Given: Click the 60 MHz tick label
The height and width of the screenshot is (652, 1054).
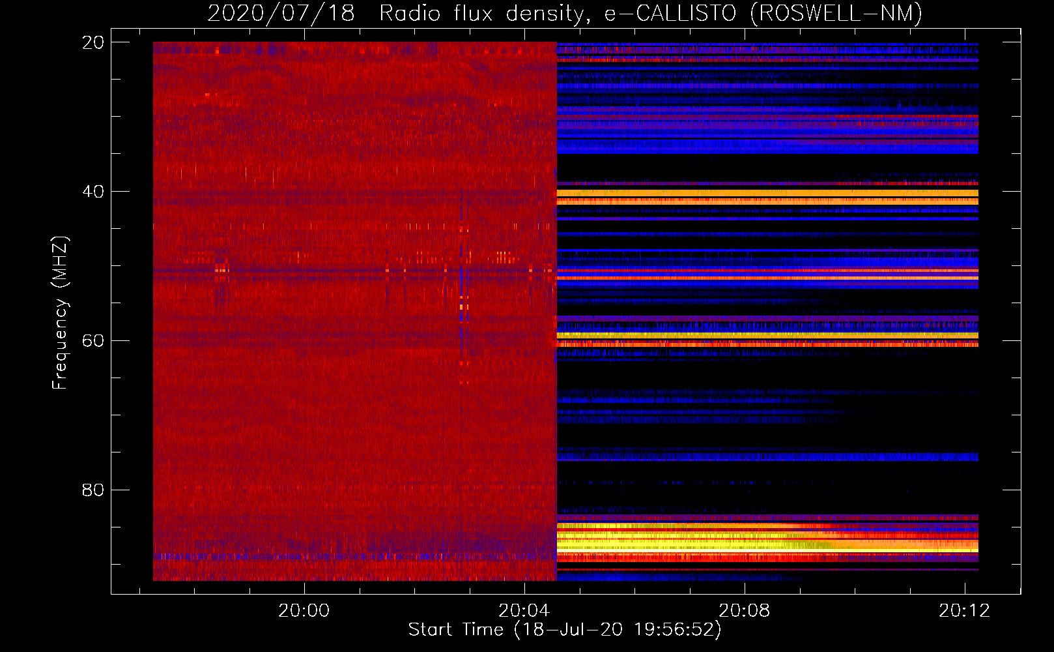Looking at the screenshot, I should pyautogui.click(x=93, y=341).
